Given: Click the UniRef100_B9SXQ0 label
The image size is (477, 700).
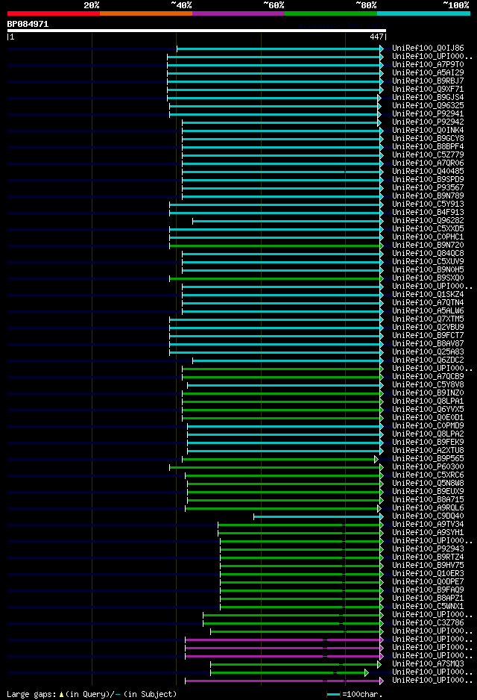Looking at the screenshot, I should [x=428, y=278].
